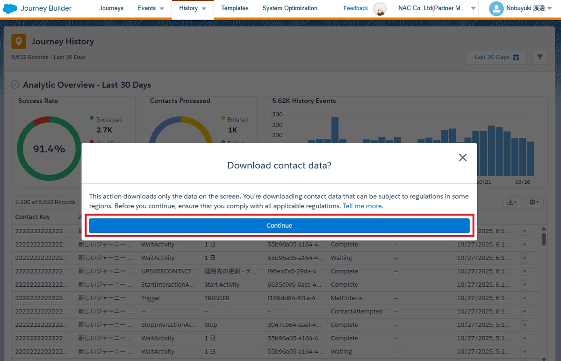Open row dropdown for UPDATECONTACT row

[x=524, y=271]
